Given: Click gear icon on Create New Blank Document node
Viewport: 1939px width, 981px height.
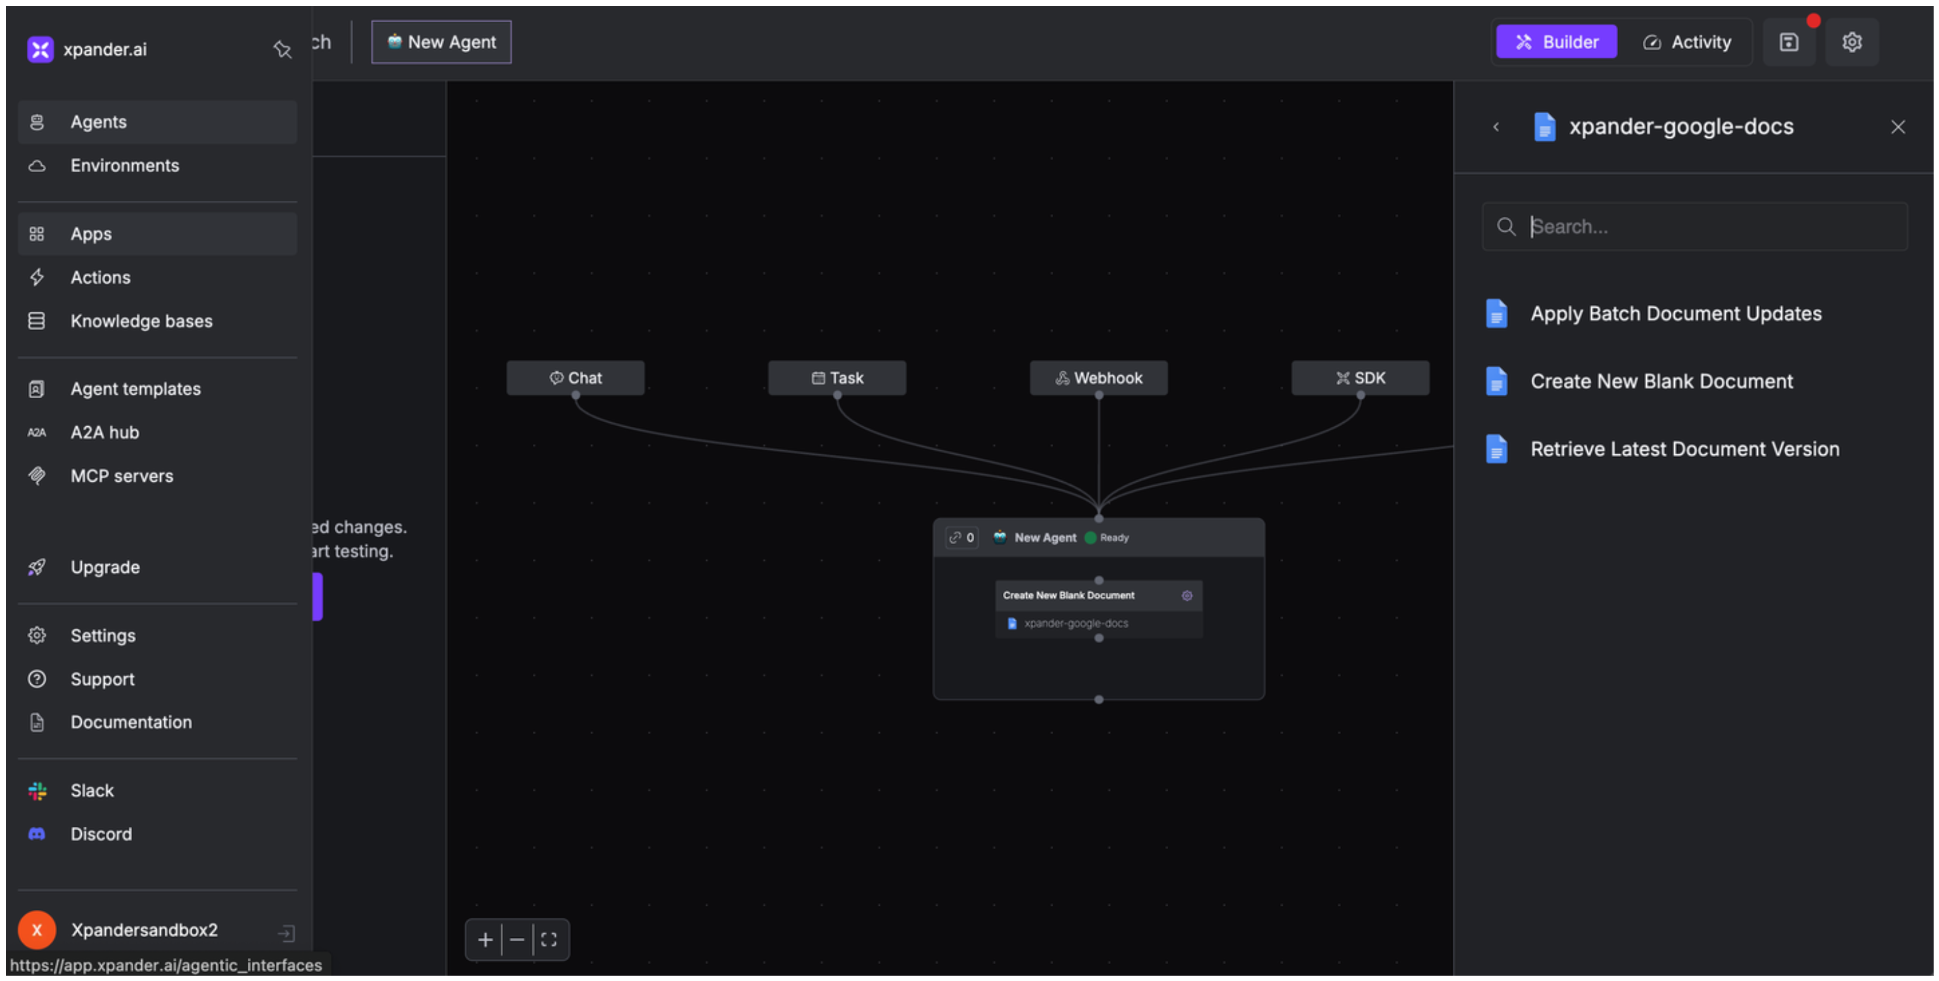Looking at the screenshot, I should click(1187, 596).
